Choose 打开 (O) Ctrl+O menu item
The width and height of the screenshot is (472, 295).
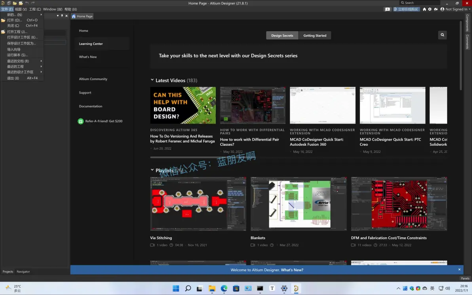pyautogui.click(x=22, y=20)
